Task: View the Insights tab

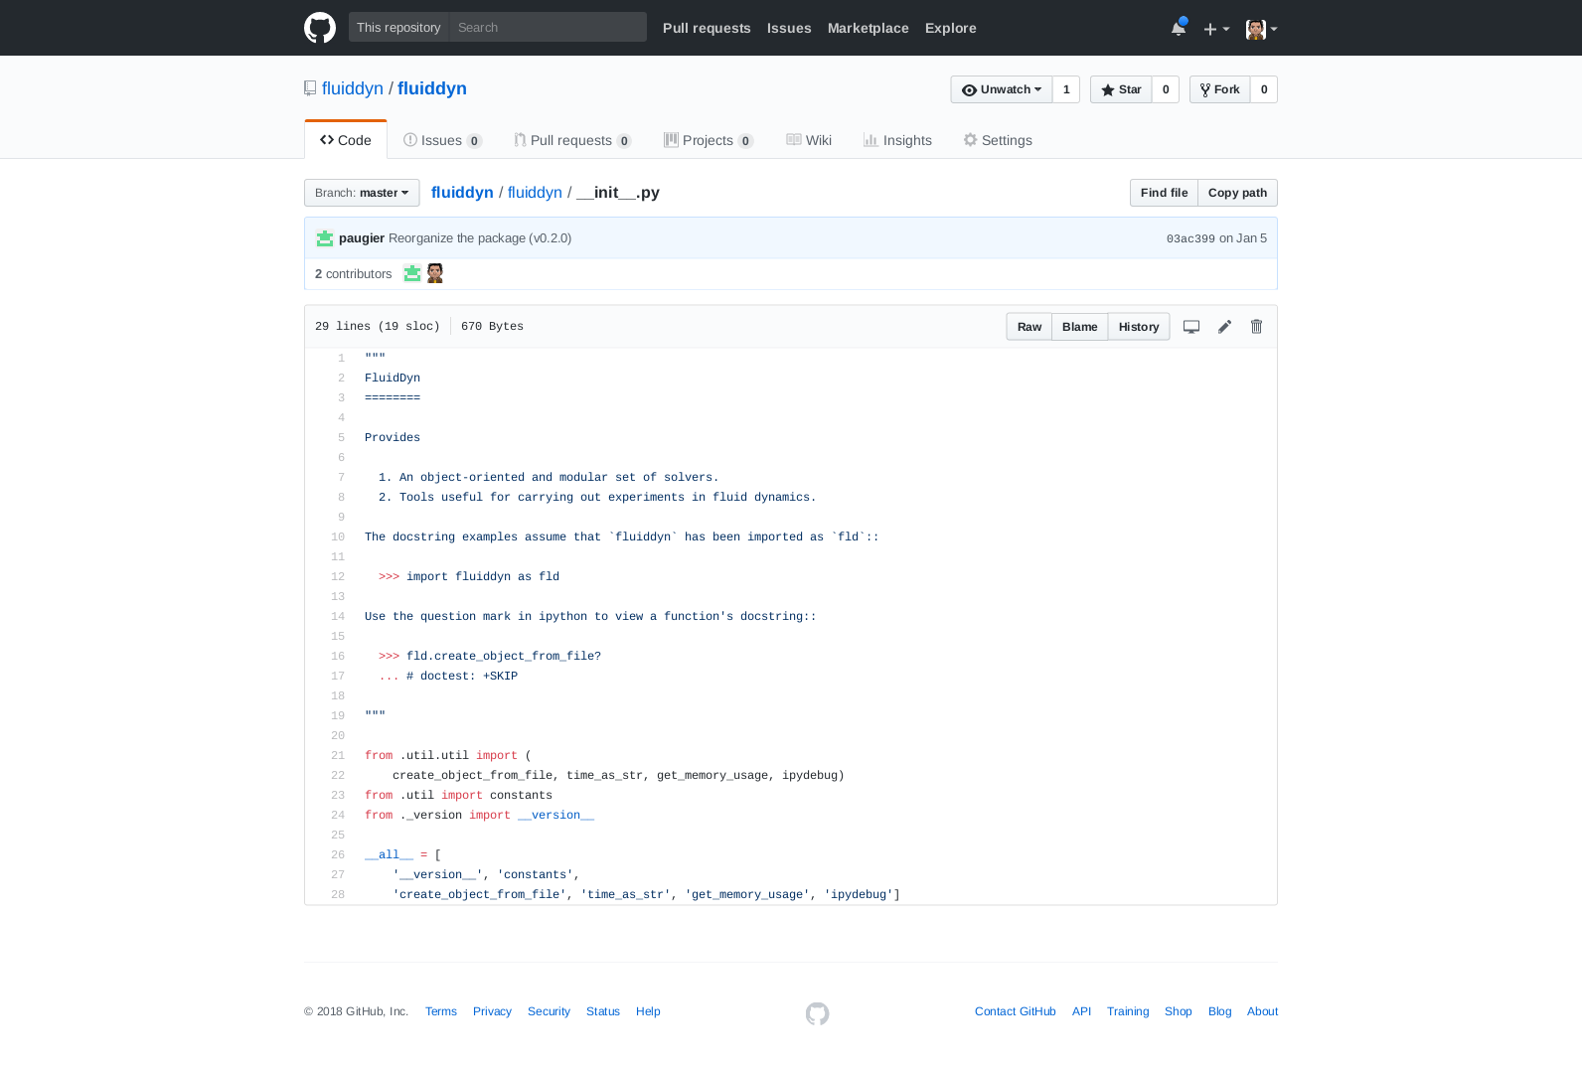Action: [x=897, y=140]
